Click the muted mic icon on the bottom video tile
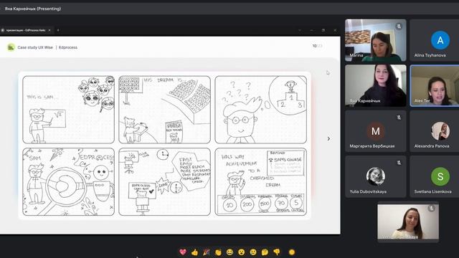This screenshot has height=258, width=459. coord(431,209)
